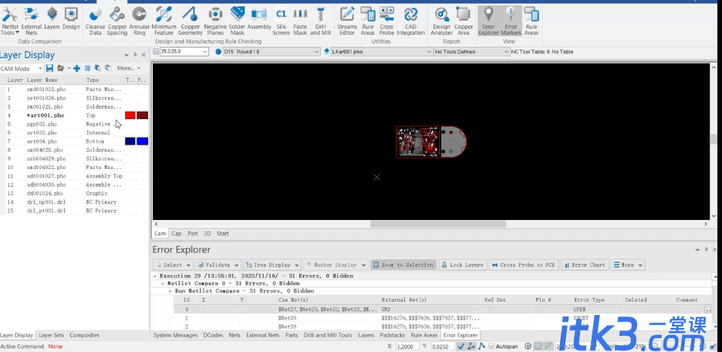Click the External Nets tool
Screen dimensions: 722x352
point(32,21)
